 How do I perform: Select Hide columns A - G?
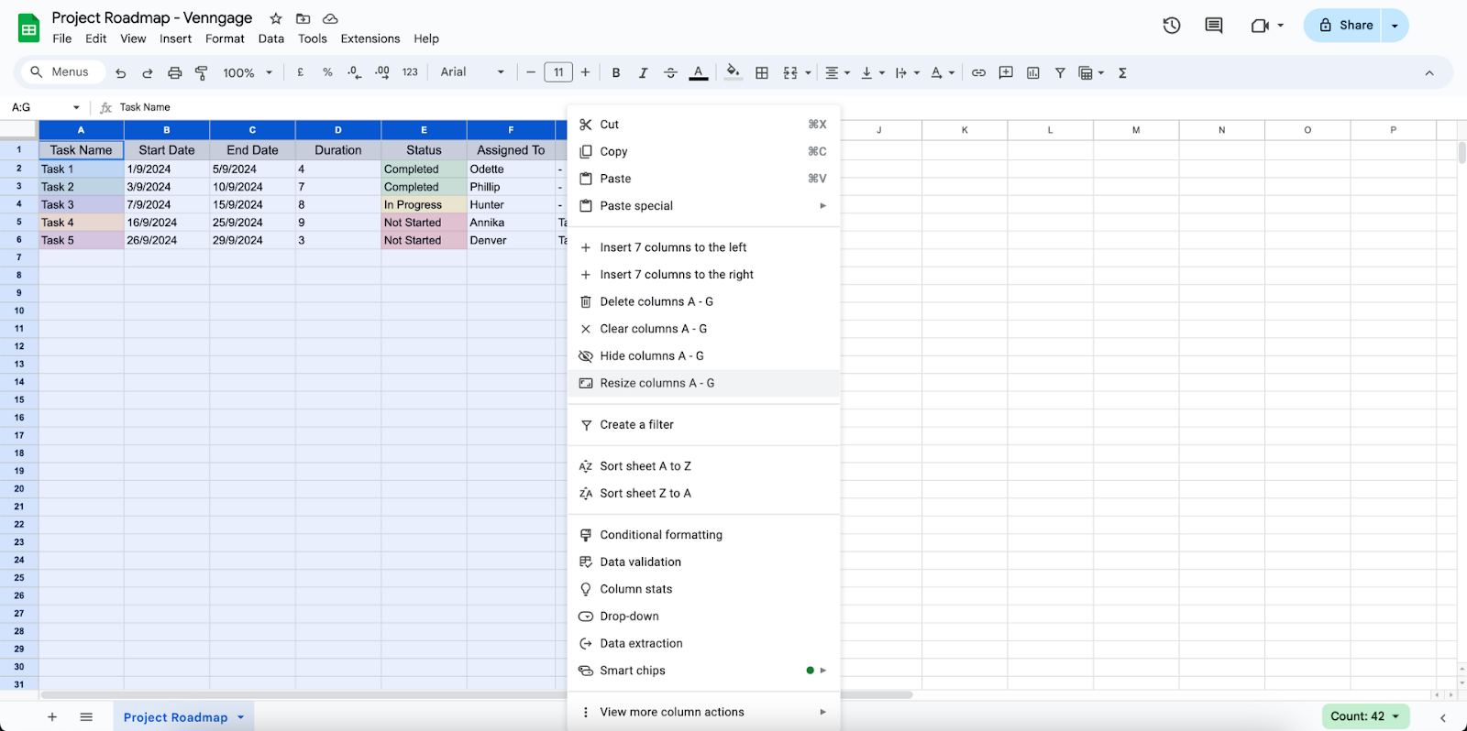point(703,356)
